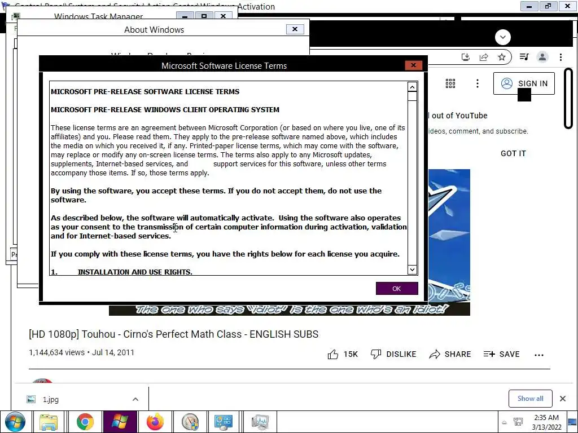
Task: Click the SHARE button under the video
Action: pos(450,354)
